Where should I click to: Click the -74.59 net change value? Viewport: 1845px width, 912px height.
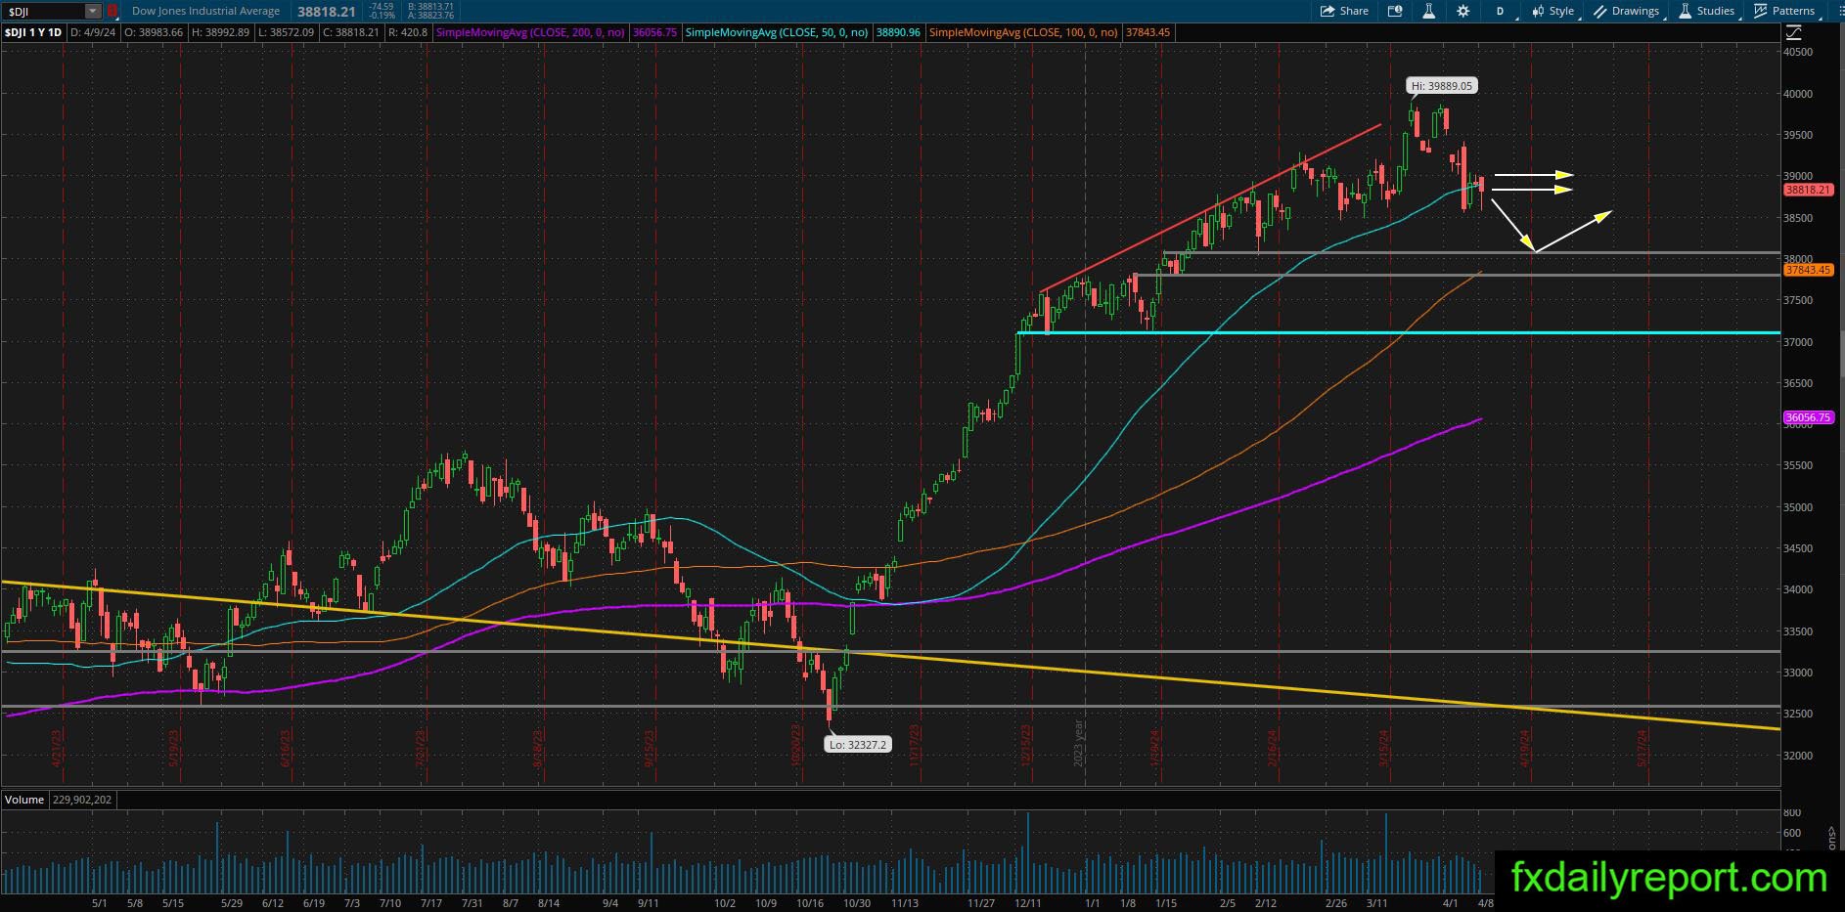(x=382, y=7)
